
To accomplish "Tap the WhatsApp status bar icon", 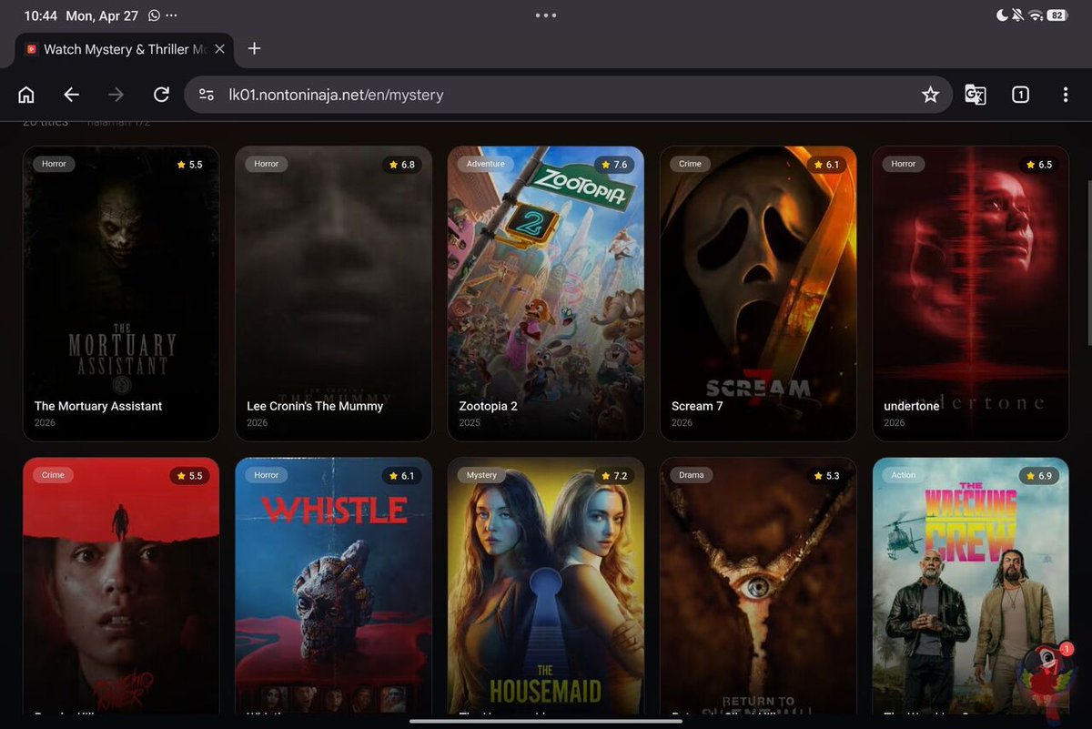I will [154, 15].
